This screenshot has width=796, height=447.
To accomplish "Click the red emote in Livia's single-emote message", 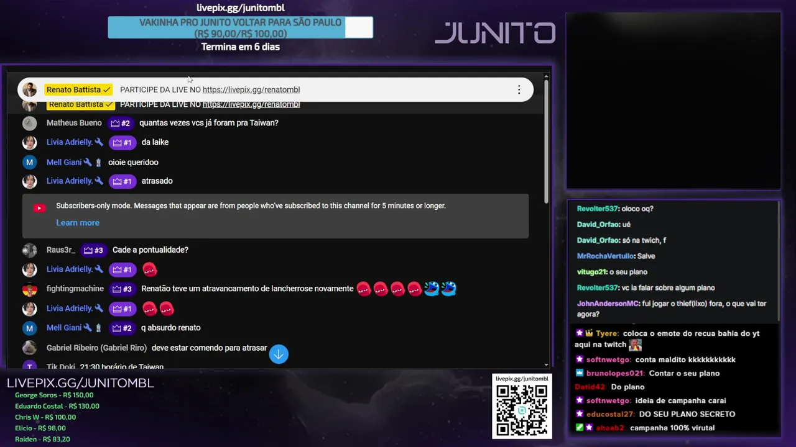I will click(x=149, y=269).
